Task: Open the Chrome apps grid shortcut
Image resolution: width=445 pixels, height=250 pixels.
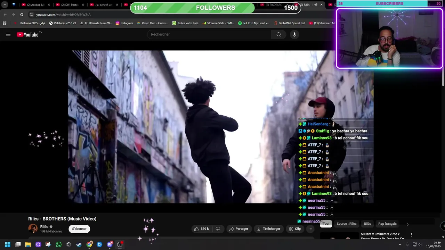Action: pyautogui.click(x=5, y=23)
